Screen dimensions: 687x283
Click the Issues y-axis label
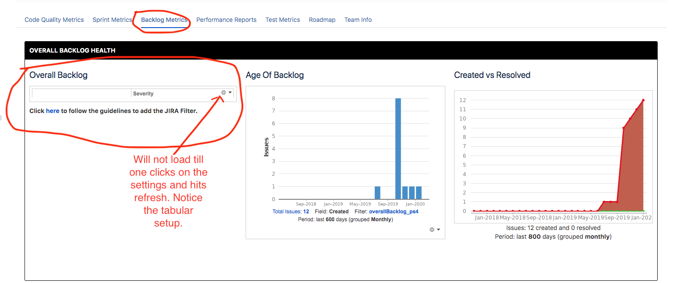coord(266,147)
